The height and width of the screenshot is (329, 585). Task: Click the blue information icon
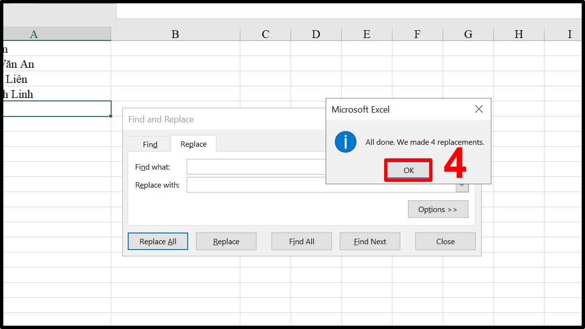coord(345,142)
